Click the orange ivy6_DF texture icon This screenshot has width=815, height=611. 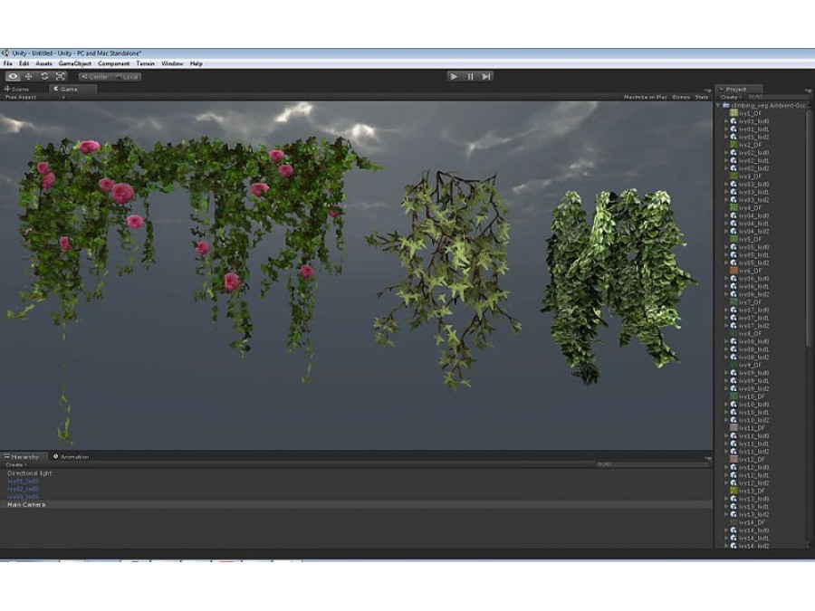[733, 271]
